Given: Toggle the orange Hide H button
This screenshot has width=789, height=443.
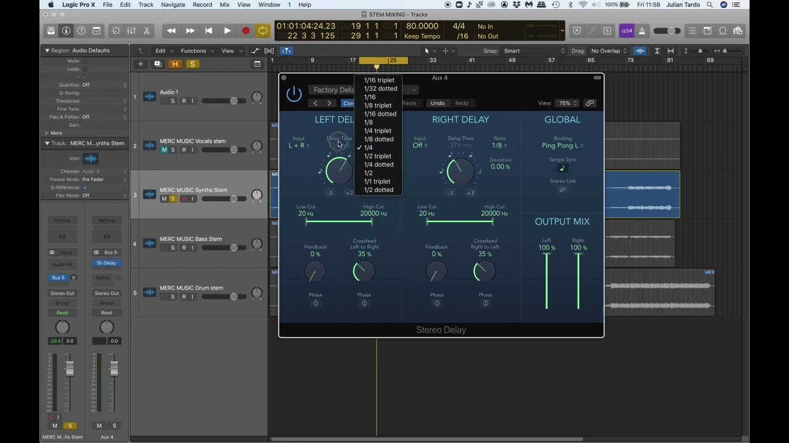Looking at the screenshot, I should (x=175, y=64).
